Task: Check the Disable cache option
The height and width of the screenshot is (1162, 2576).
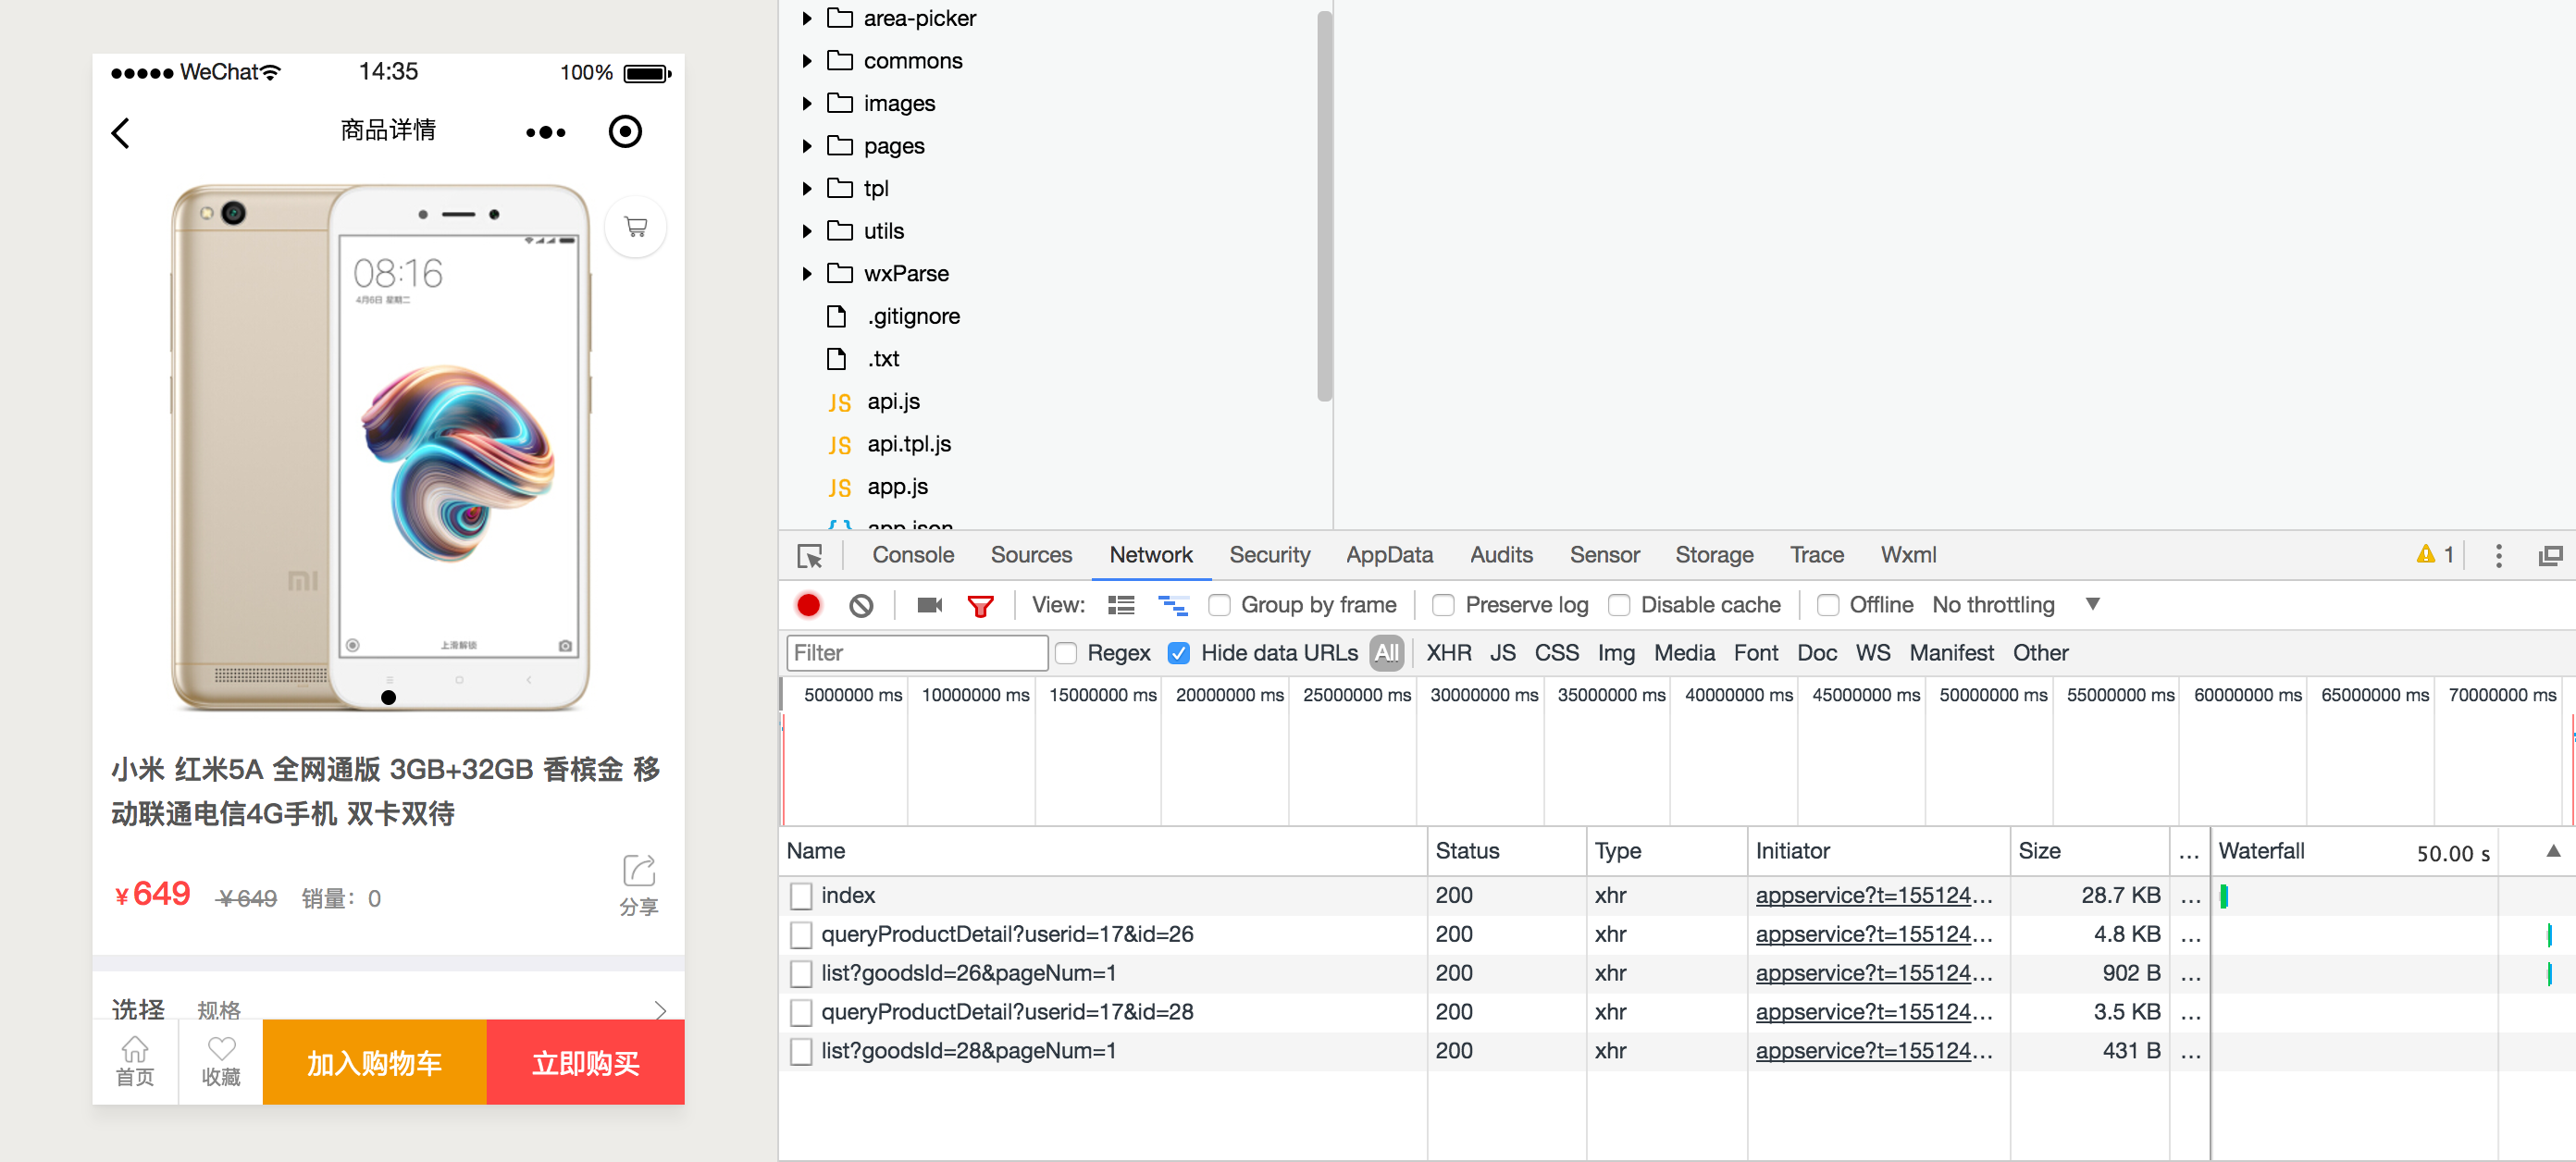Action: [x=1618, y=605]
